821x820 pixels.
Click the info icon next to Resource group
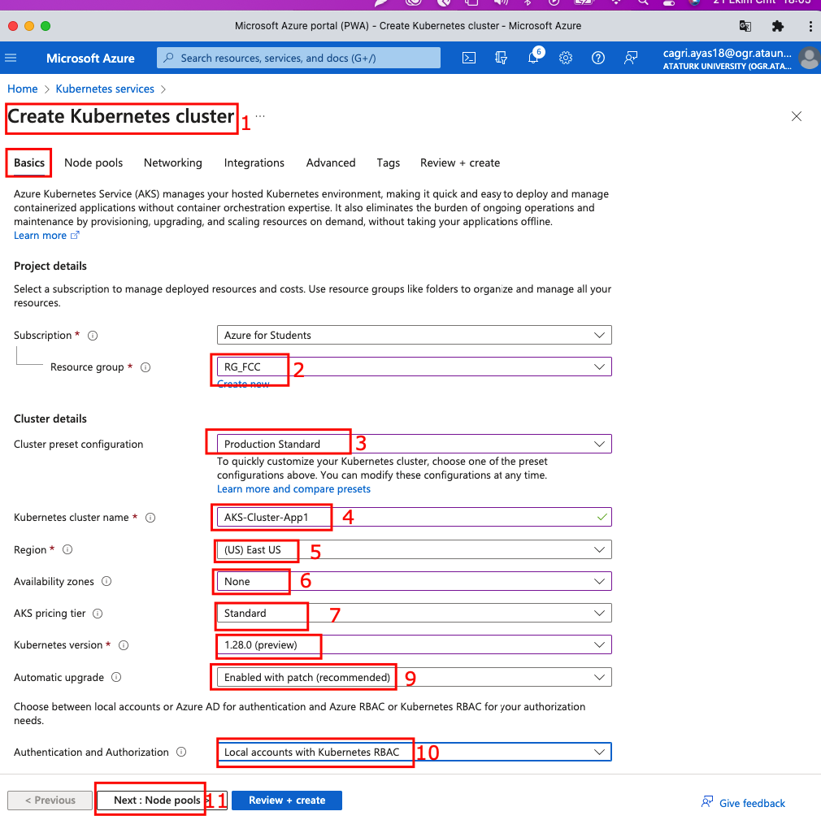146,367
